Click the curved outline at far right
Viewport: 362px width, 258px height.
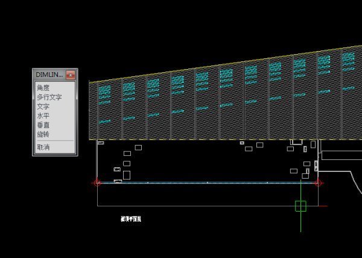(x=355, y=182)
